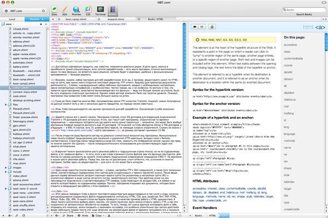Select ipod-video.shtml file
Screen dimensions: 328x218
tap(23, 209)
